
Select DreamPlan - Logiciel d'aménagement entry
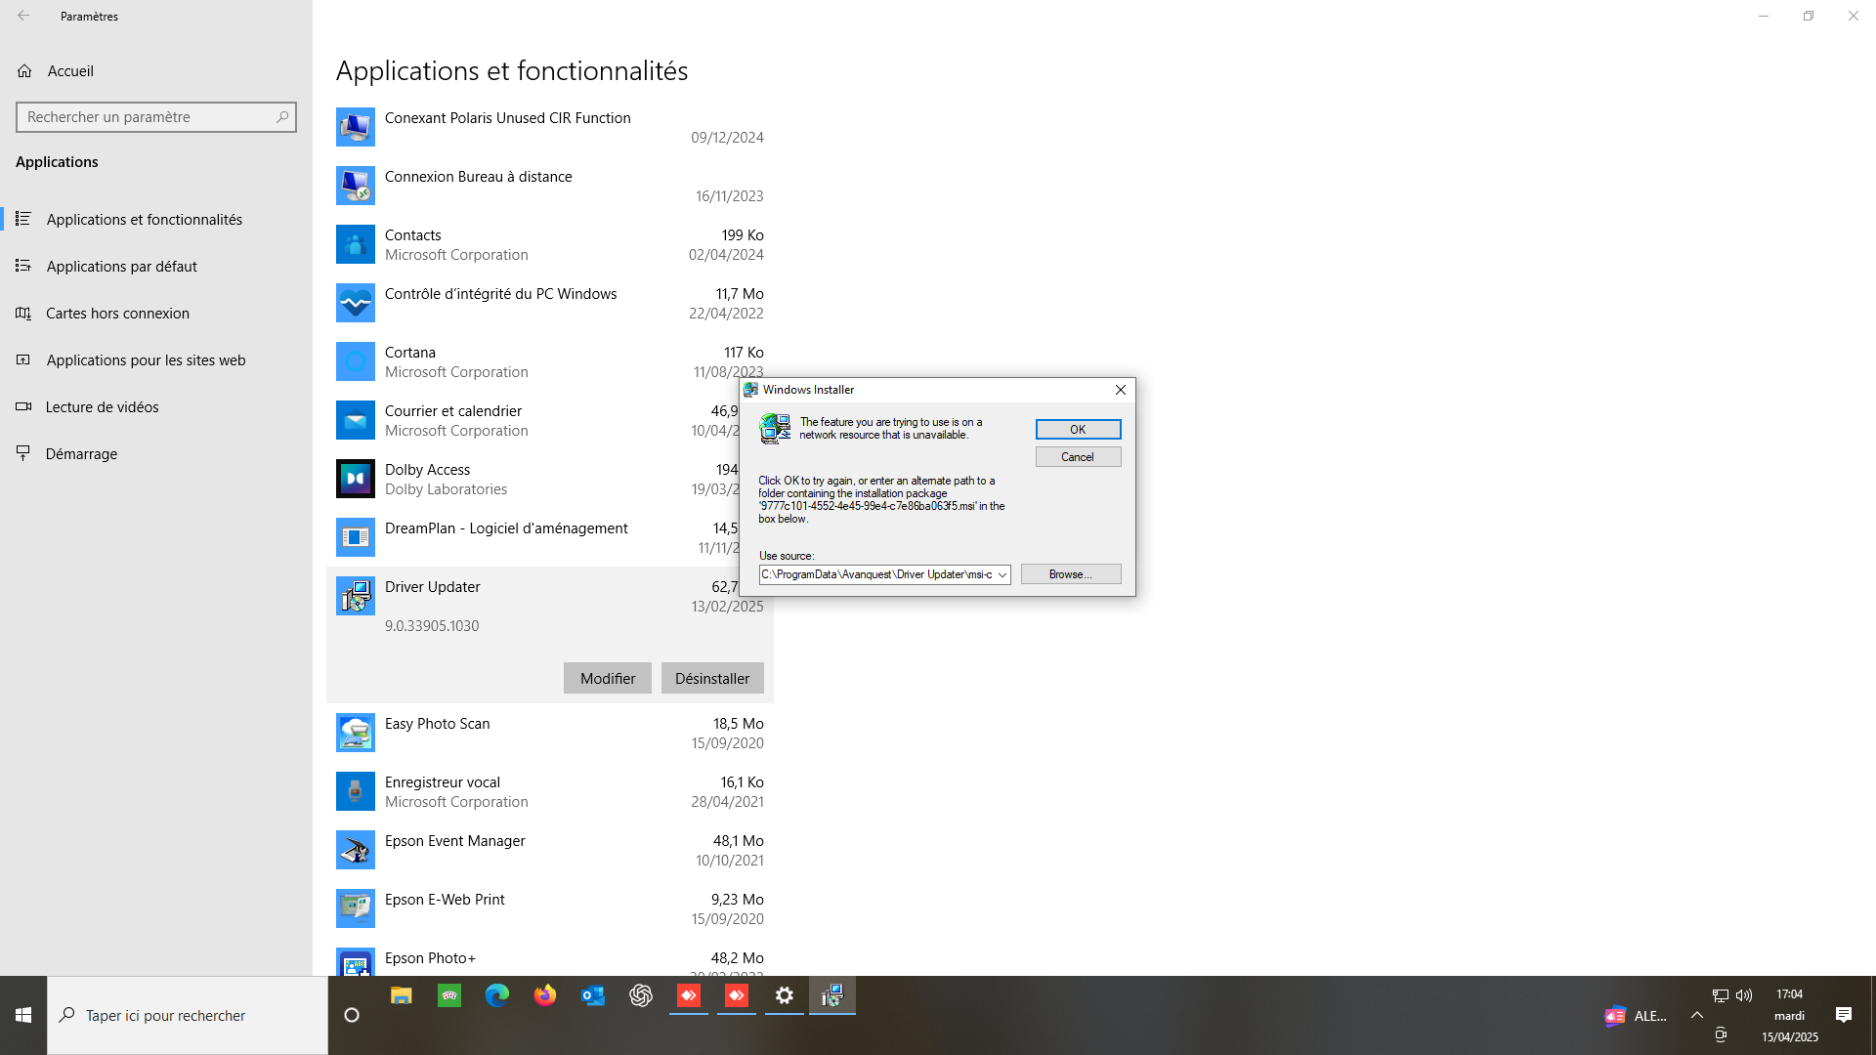pos(506,528)
